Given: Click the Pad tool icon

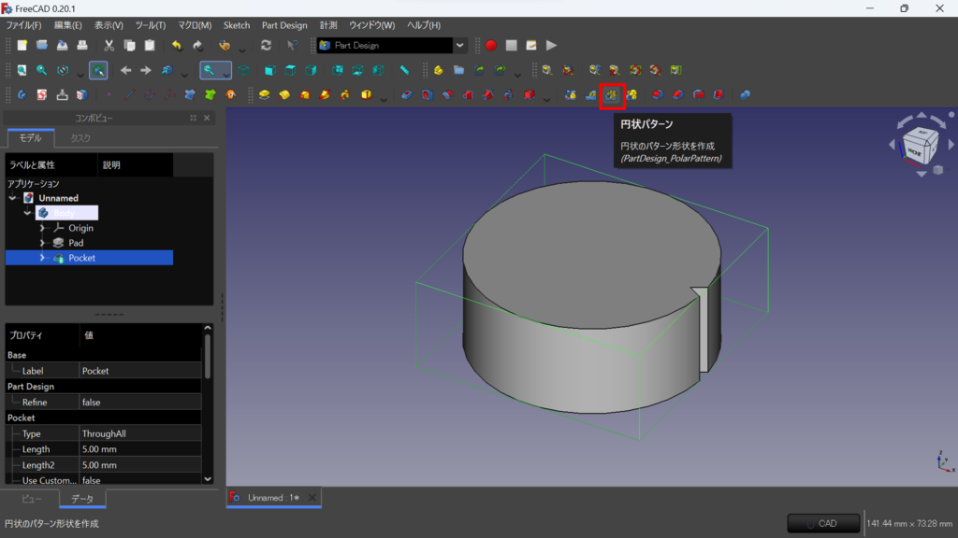Looking at the screenshot, I should [x=264, y=94].
